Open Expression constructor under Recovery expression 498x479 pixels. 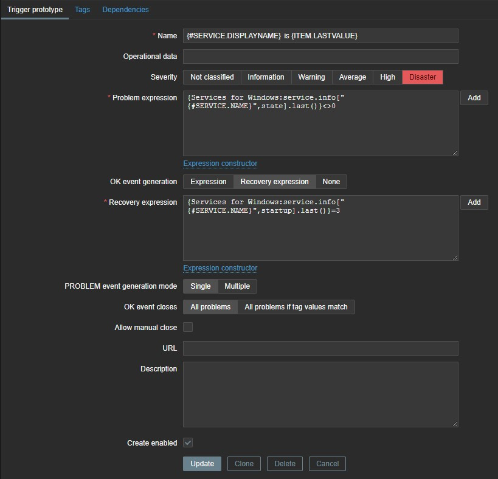click(x=220, y=268)
